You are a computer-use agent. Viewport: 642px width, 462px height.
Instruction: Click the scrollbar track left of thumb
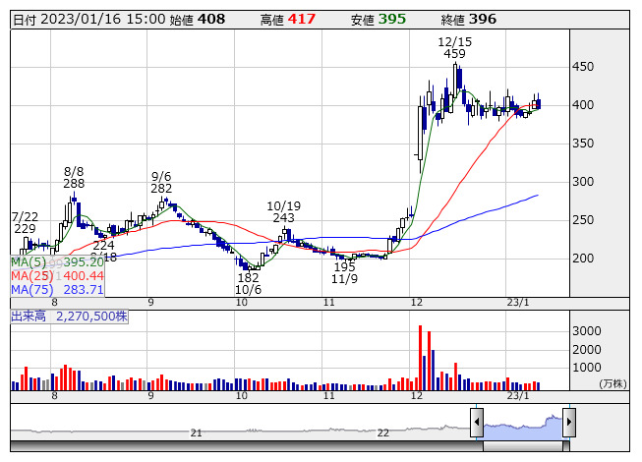coord(246,445)
